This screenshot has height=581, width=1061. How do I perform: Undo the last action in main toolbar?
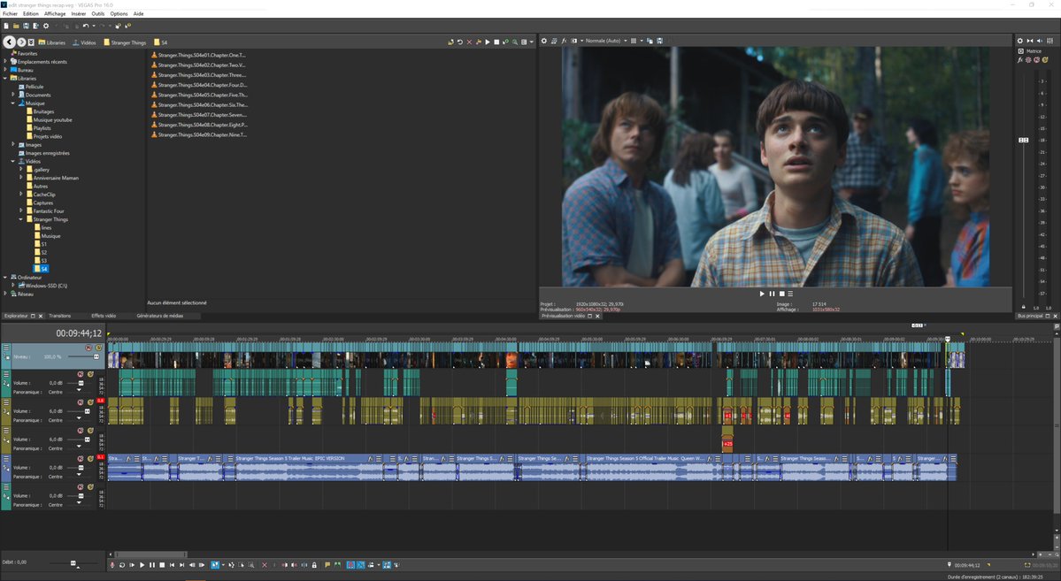[85, 26]
